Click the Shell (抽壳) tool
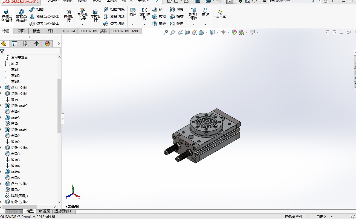The width and height of the screenshot is (356, 219). point(159,24)
